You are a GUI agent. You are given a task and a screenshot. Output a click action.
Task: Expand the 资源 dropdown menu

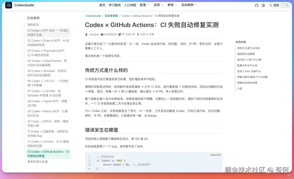pyautogui.click(x=158, y=5)
